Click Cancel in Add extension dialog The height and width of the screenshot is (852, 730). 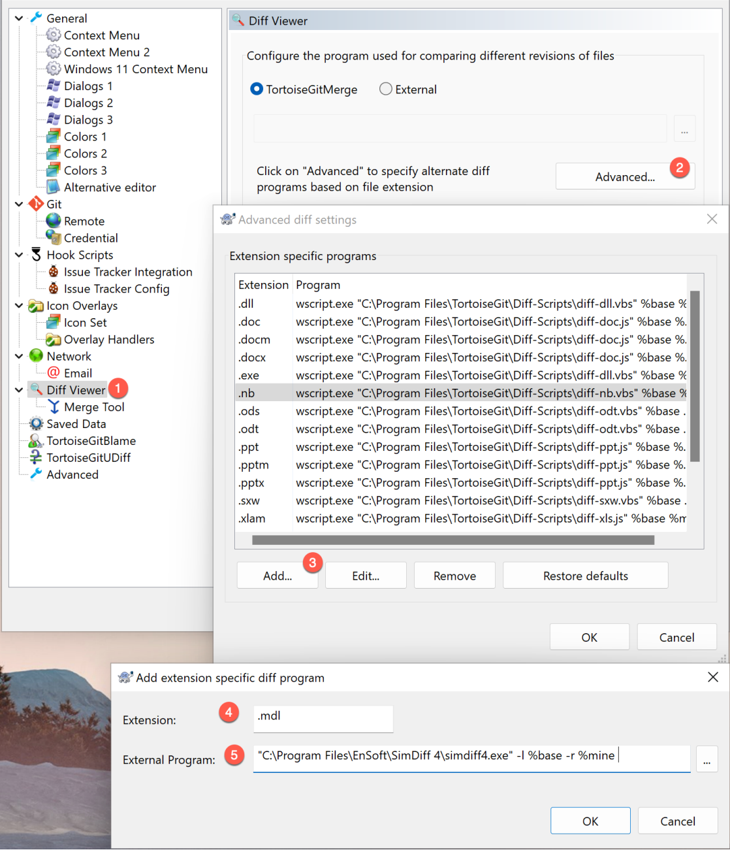[x=678, y=821]
